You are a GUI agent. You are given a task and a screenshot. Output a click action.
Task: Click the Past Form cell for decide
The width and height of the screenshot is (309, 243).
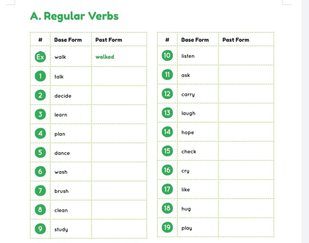tap(119, 95)
